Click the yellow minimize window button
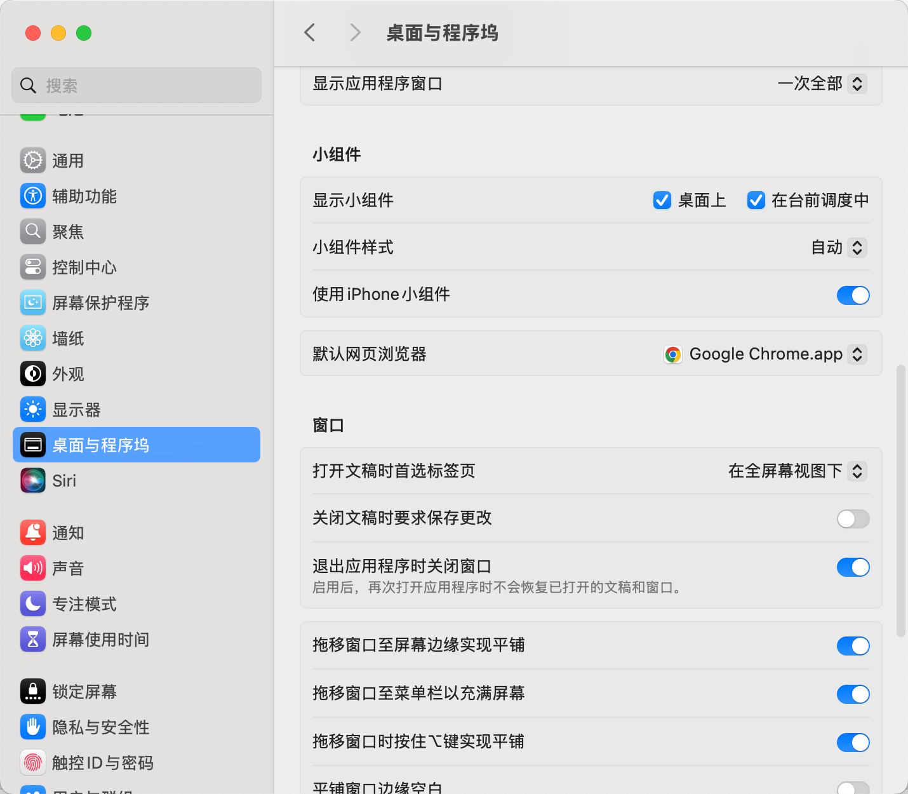Screen dimensions: 908x794 pyautogui.click(x=58, y=33)
